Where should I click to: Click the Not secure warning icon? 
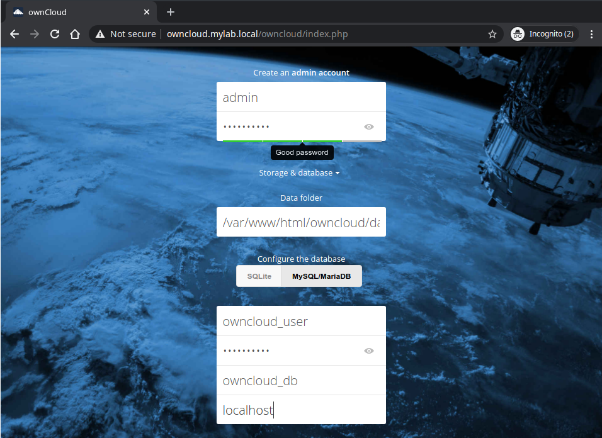(100, 34)
